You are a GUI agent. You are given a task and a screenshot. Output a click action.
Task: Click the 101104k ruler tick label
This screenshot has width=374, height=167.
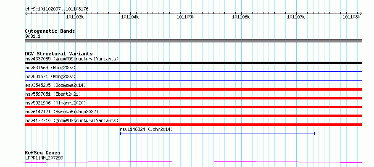pos(130,17)
